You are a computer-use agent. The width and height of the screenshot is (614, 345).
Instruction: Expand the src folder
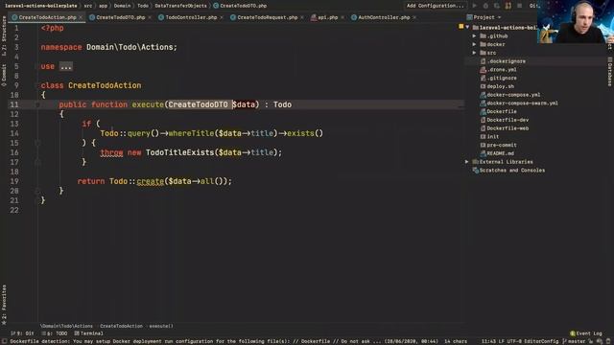click(474, 53)
